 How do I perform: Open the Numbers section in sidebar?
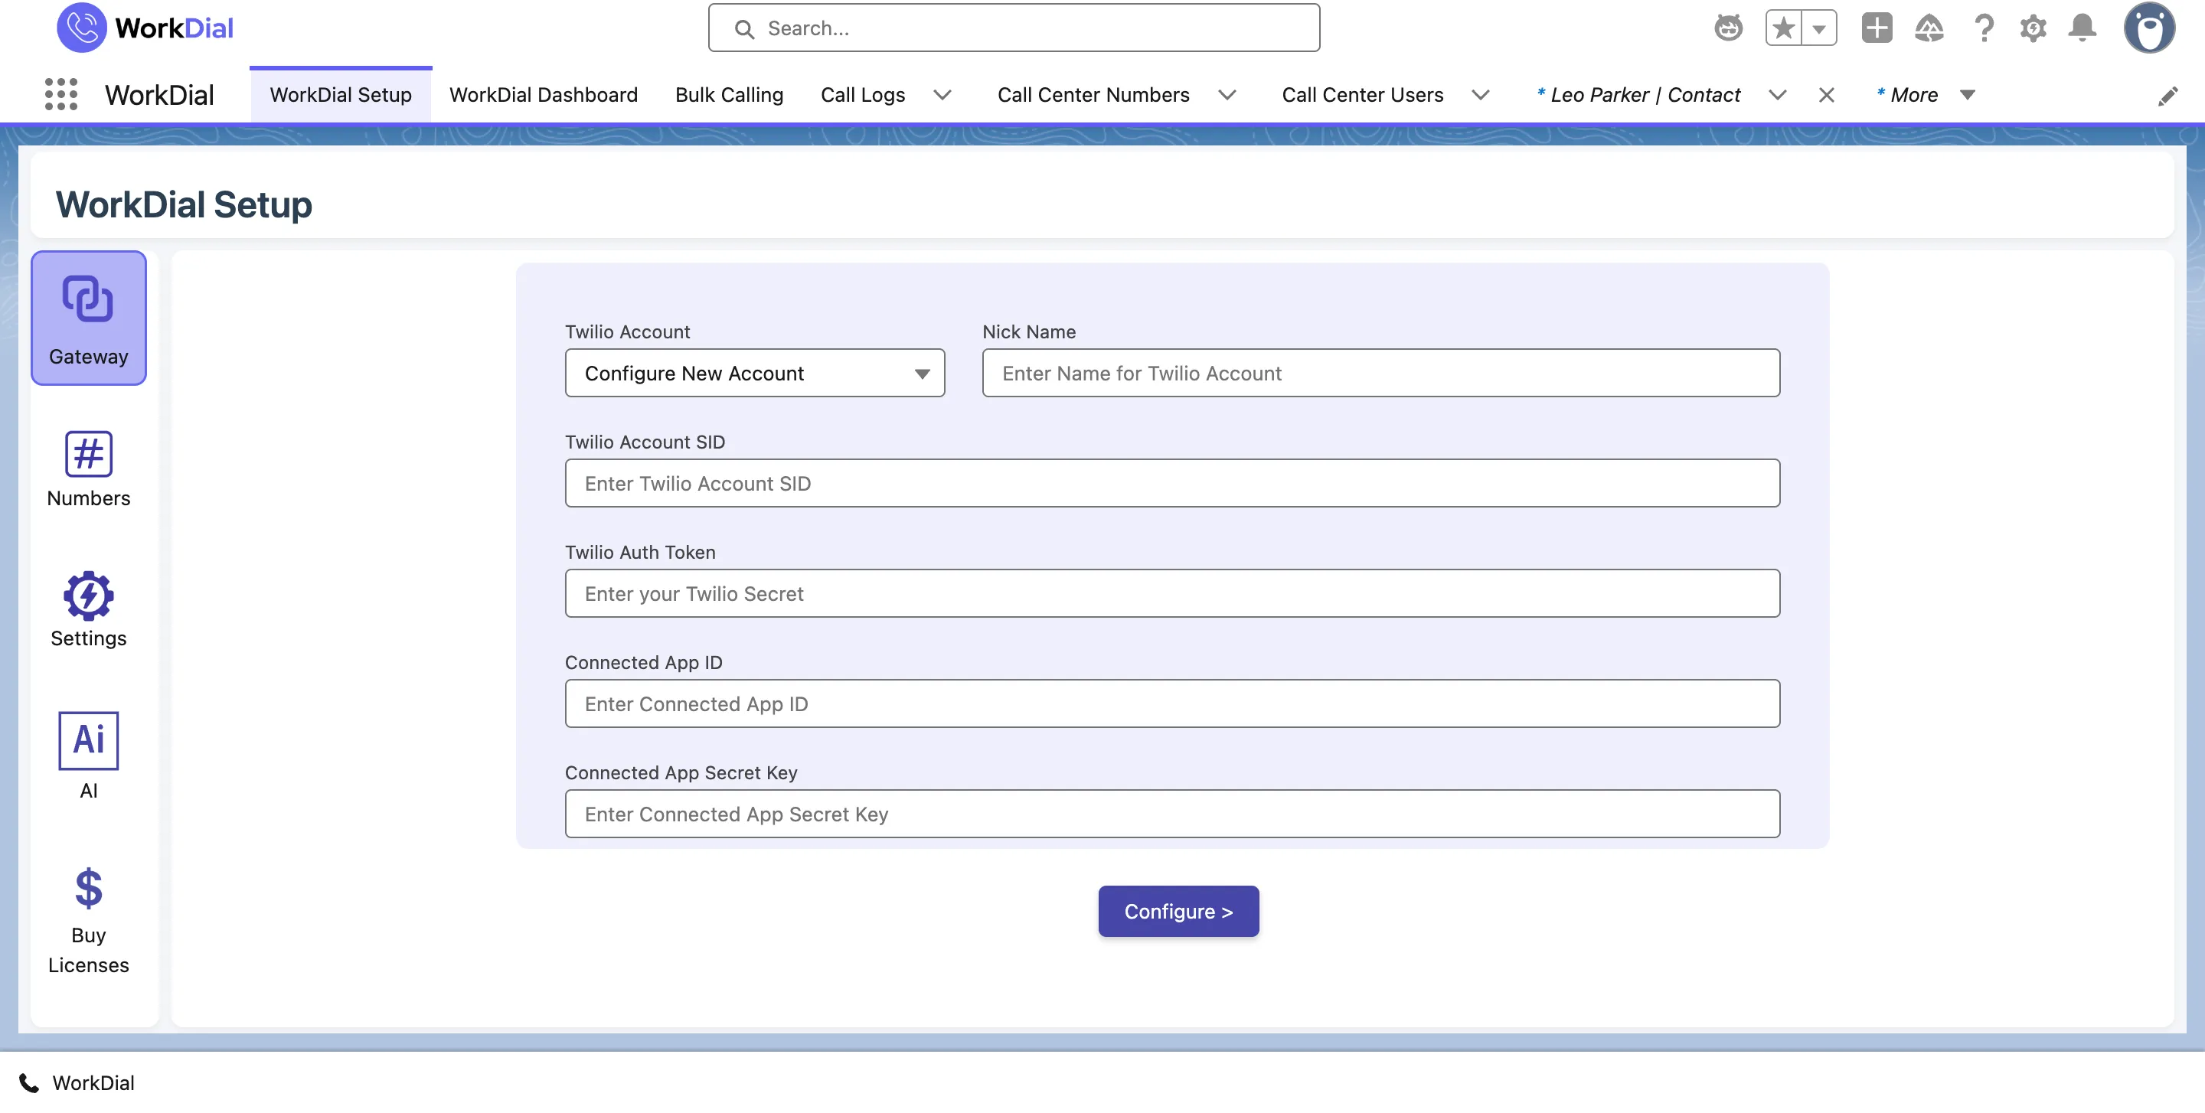pos(88,470)
